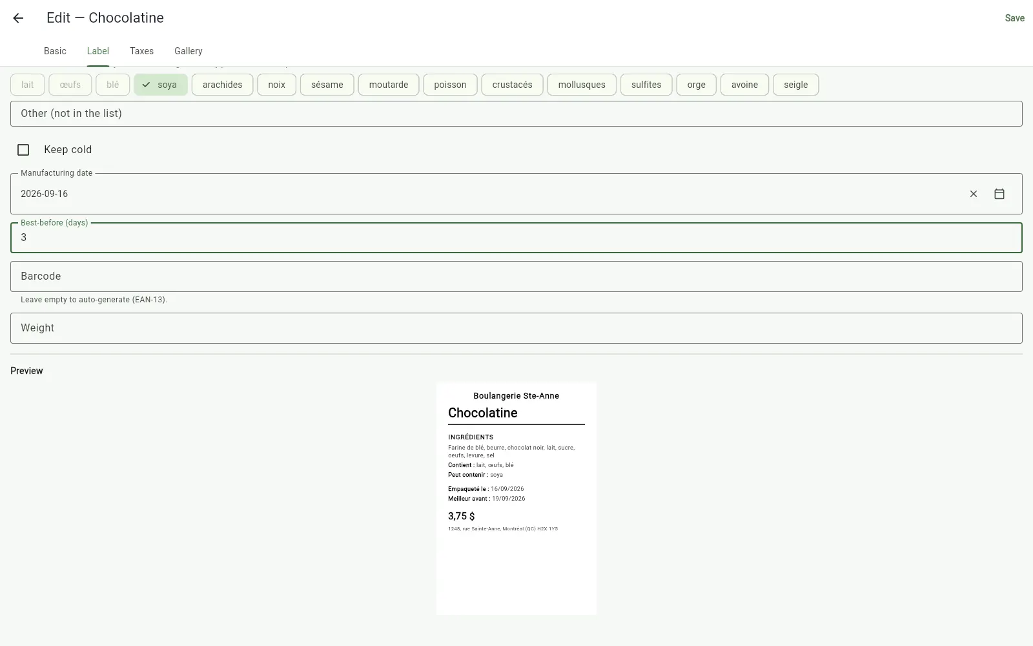The height and width of the screenshot is (646, 1033).
Task: Toggle the sésame allergen chip
Action: [x=327, y=85]
